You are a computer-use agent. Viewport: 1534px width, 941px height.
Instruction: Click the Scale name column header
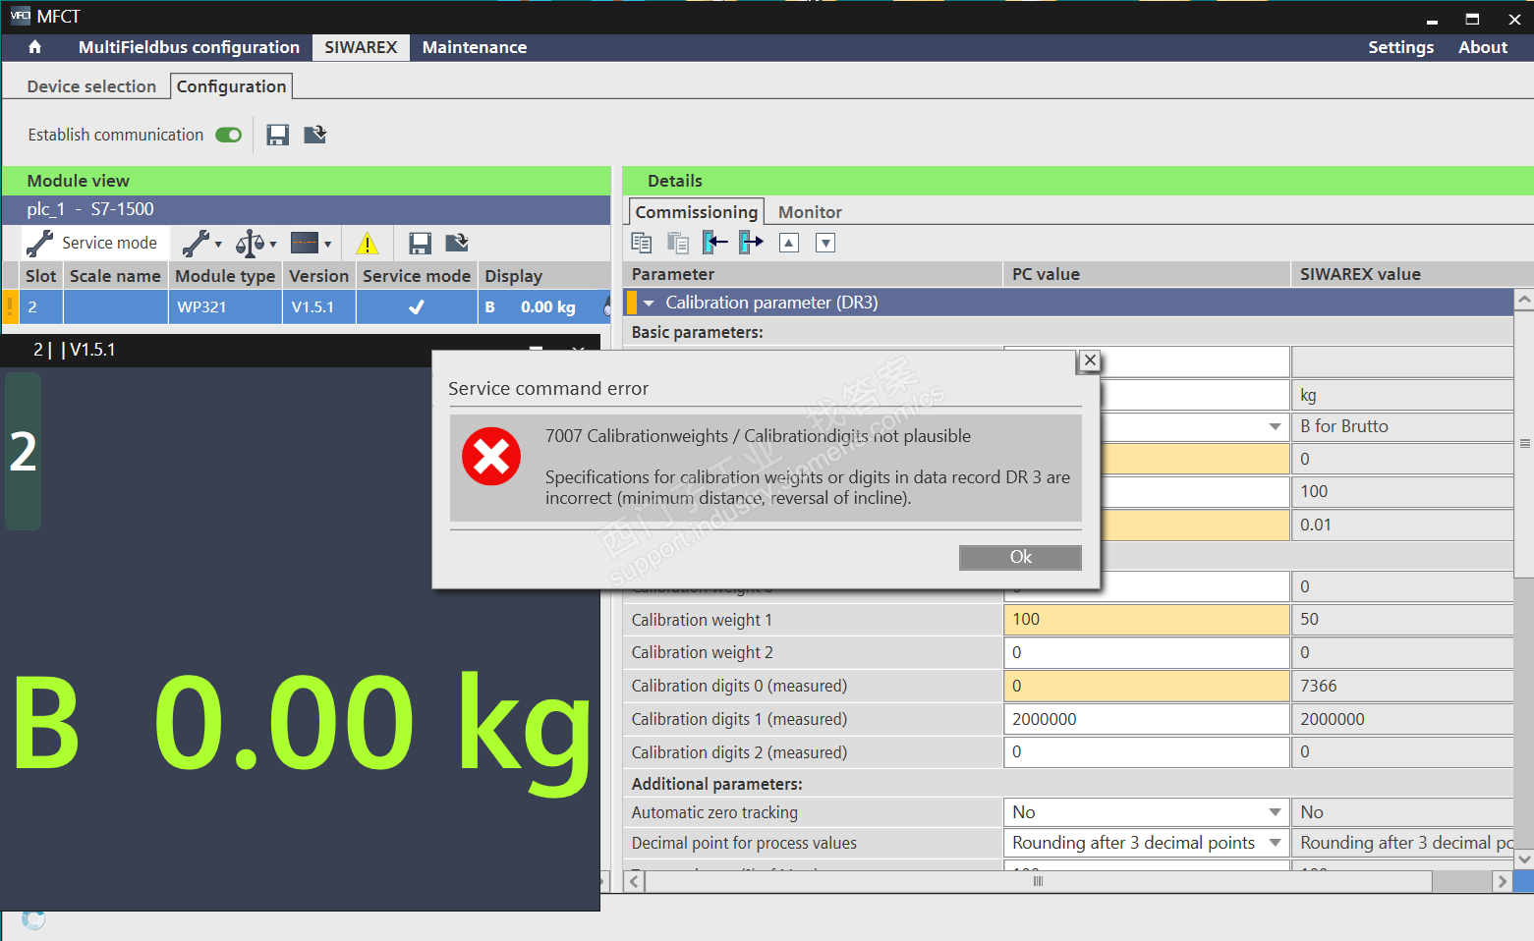point(115,276)
